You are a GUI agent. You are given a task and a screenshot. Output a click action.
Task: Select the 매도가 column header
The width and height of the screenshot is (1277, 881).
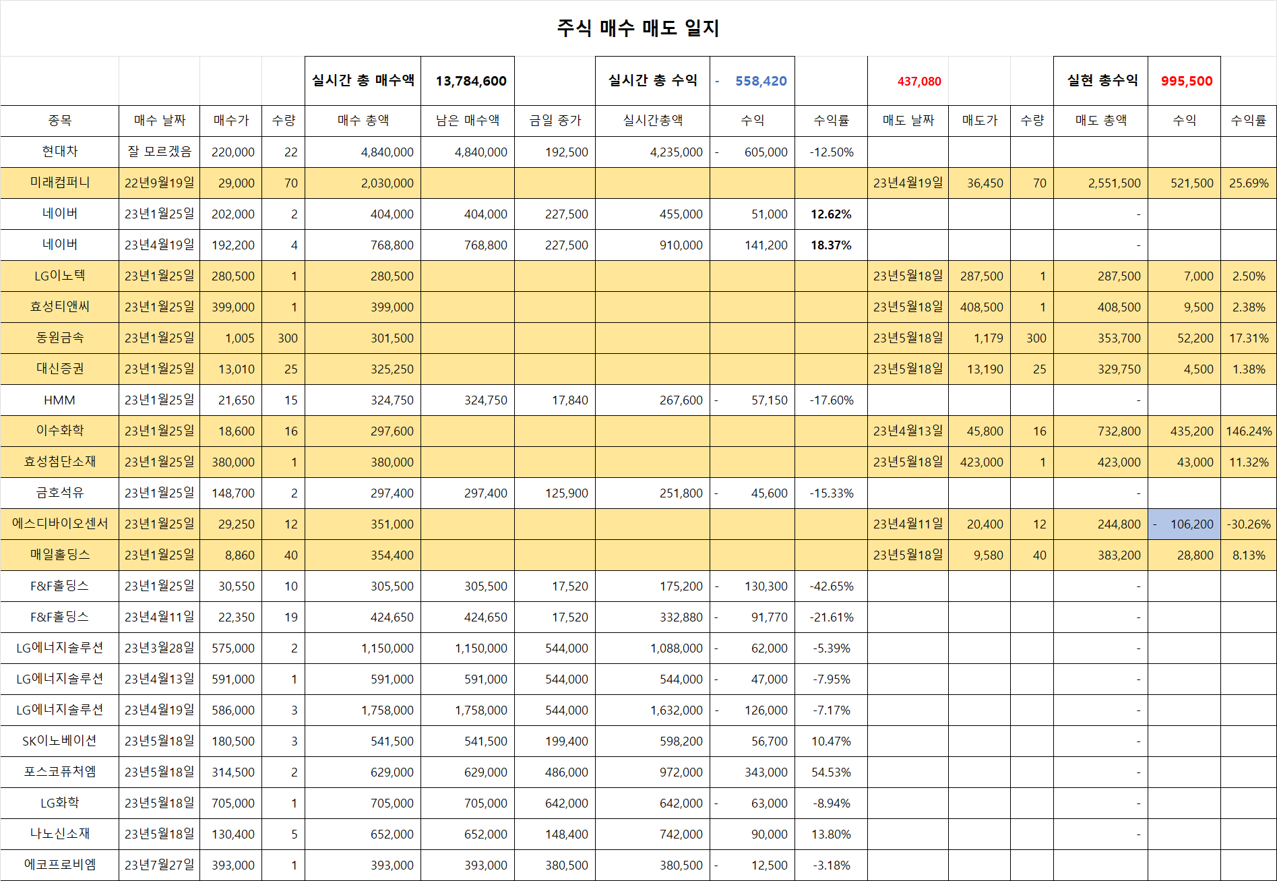(x=979, y=121)
